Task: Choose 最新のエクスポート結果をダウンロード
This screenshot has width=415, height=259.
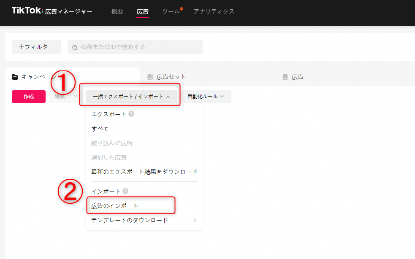Action: 144,172
